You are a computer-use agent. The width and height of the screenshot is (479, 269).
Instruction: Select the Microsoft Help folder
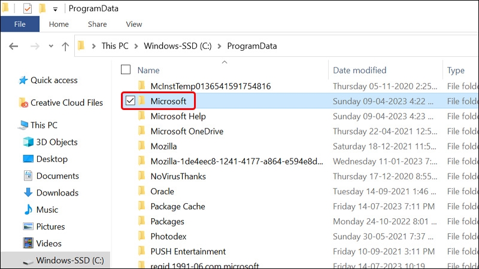178,116
